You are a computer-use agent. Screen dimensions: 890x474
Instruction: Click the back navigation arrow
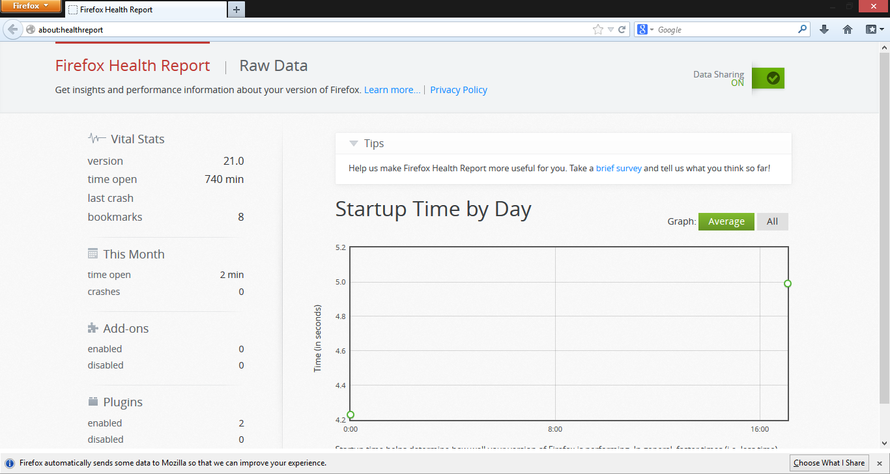[x=12, y=29]
